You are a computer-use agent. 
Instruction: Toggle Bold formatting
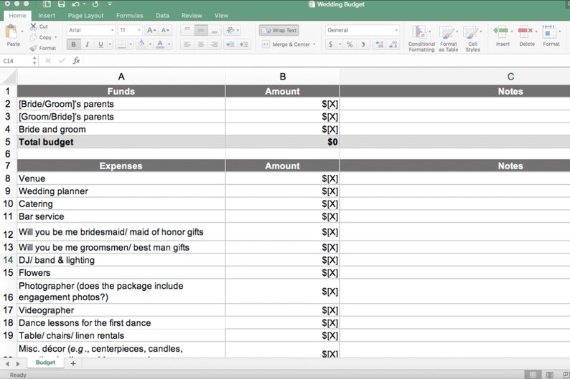click(x=73, y=44)
